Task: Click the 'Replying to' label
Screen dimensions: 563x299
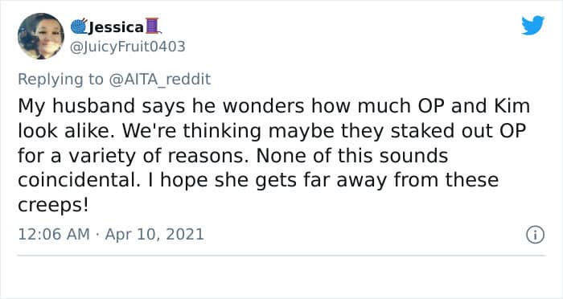Action: pyautogui.click(x=60, y=80)
